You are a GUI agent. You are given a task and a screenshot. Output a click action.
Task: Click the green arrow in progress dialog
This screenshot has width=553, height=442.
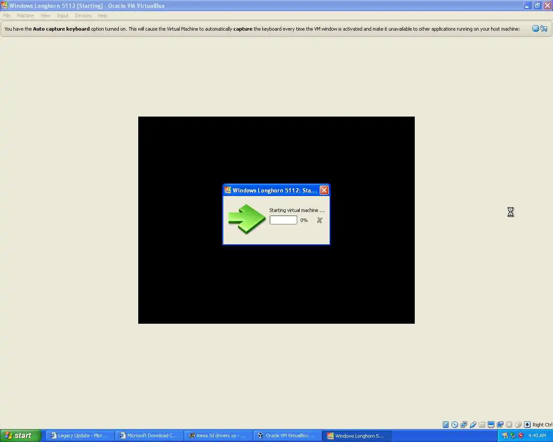(247, 219)
